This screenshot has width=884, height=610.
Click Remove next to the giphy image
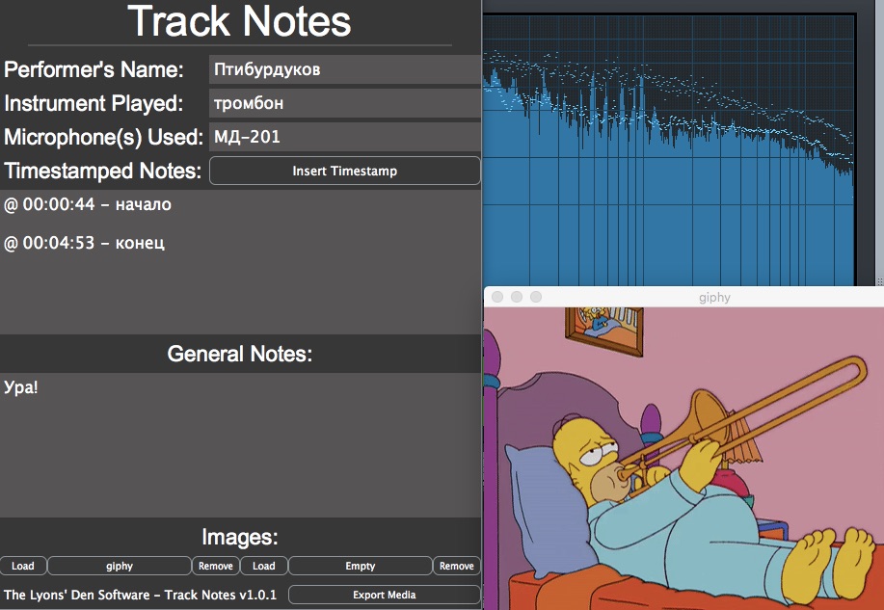pos(215,566)
